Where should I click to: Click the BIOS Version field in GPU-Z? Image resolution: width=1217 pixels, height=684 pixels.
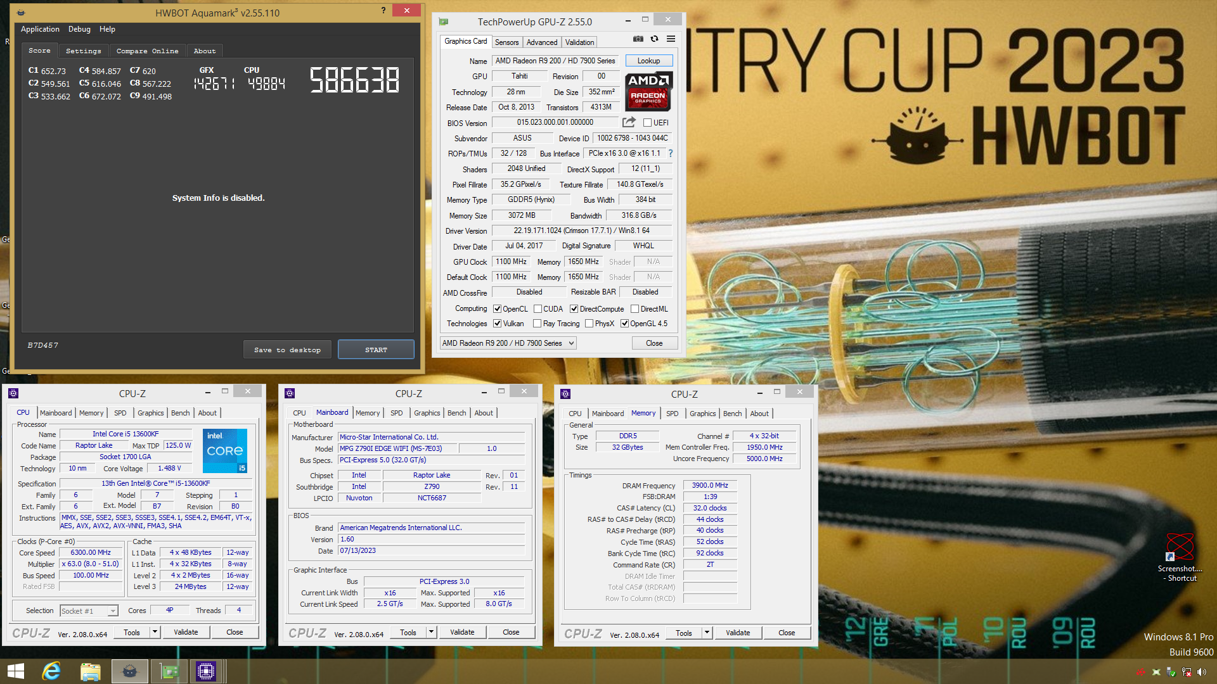[x=555, y=122]
